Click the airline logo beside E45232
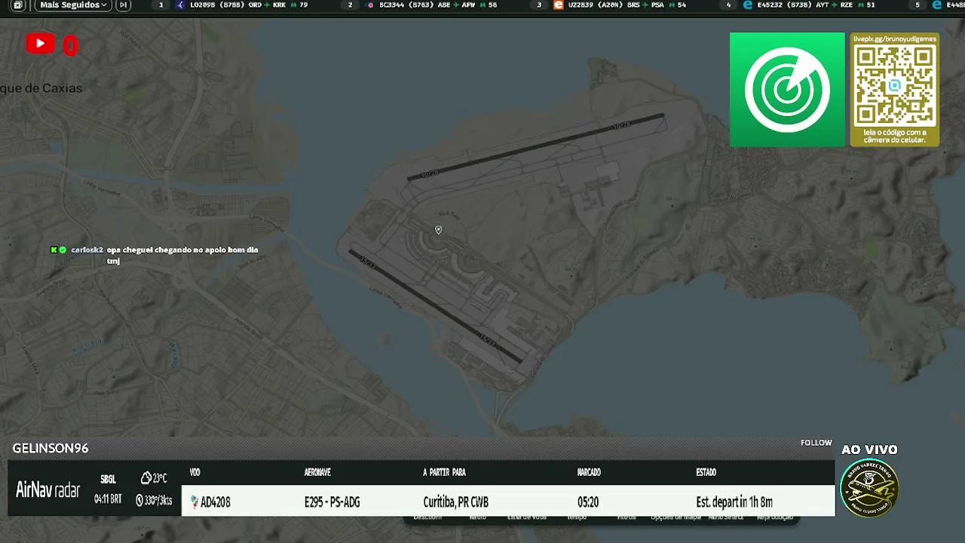The width and height of the screenshot is (965, 543). click(748, 5)
